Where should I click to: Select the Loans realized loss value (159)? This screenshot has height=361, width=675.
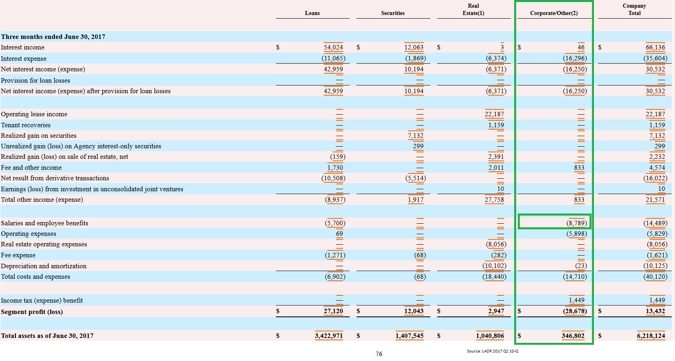click(x=337, y=157)
